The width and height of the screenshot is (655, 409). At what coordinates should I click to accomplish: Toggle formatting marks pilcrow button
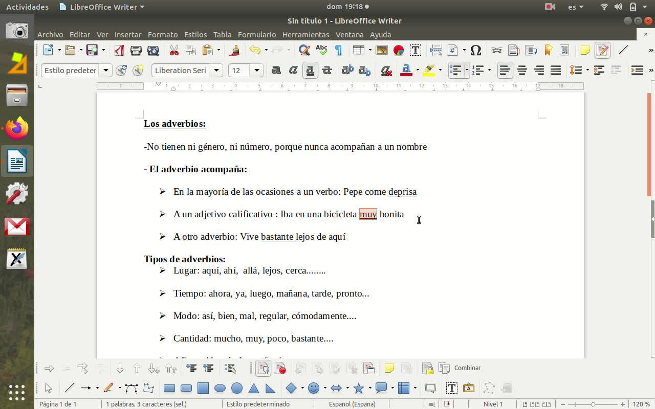coord(338,50)
